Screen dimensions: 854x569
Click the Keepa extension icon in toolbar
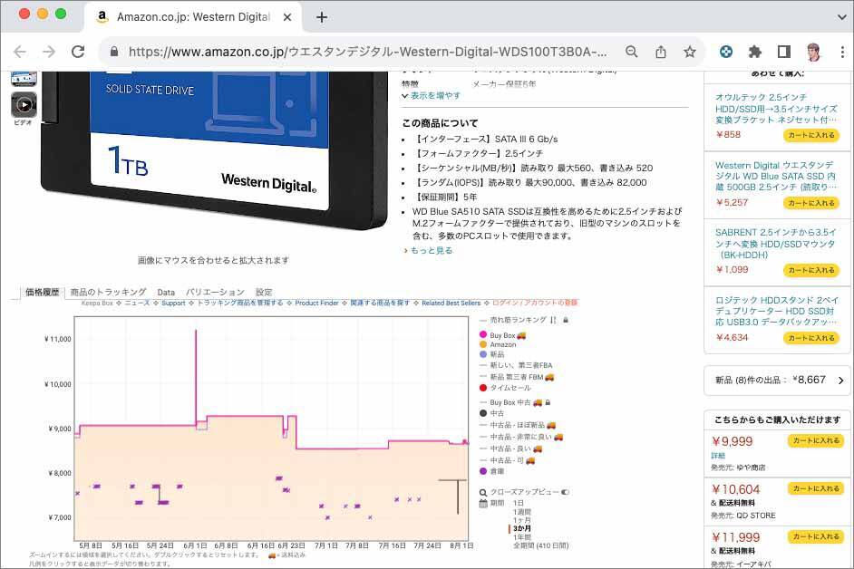(726, 52)
